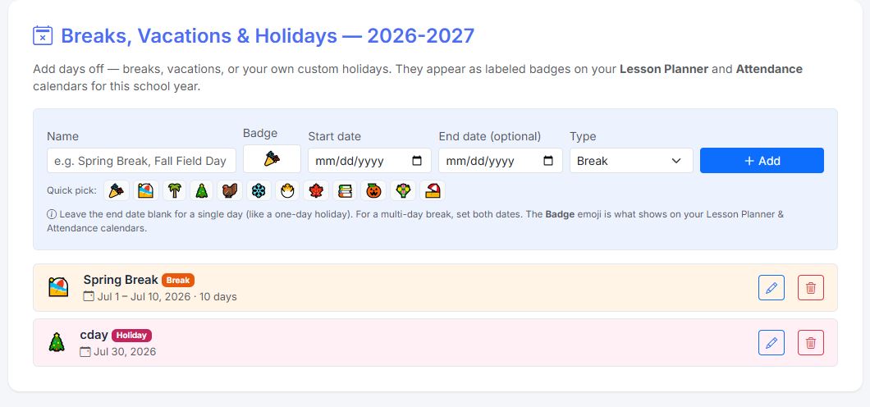870x407 pixels.
Task: Pick the stacked books quick pick emoji
Action: click(x=345, y=191)
